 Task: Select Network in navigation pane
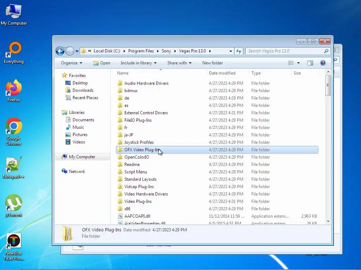coord(73,172)
